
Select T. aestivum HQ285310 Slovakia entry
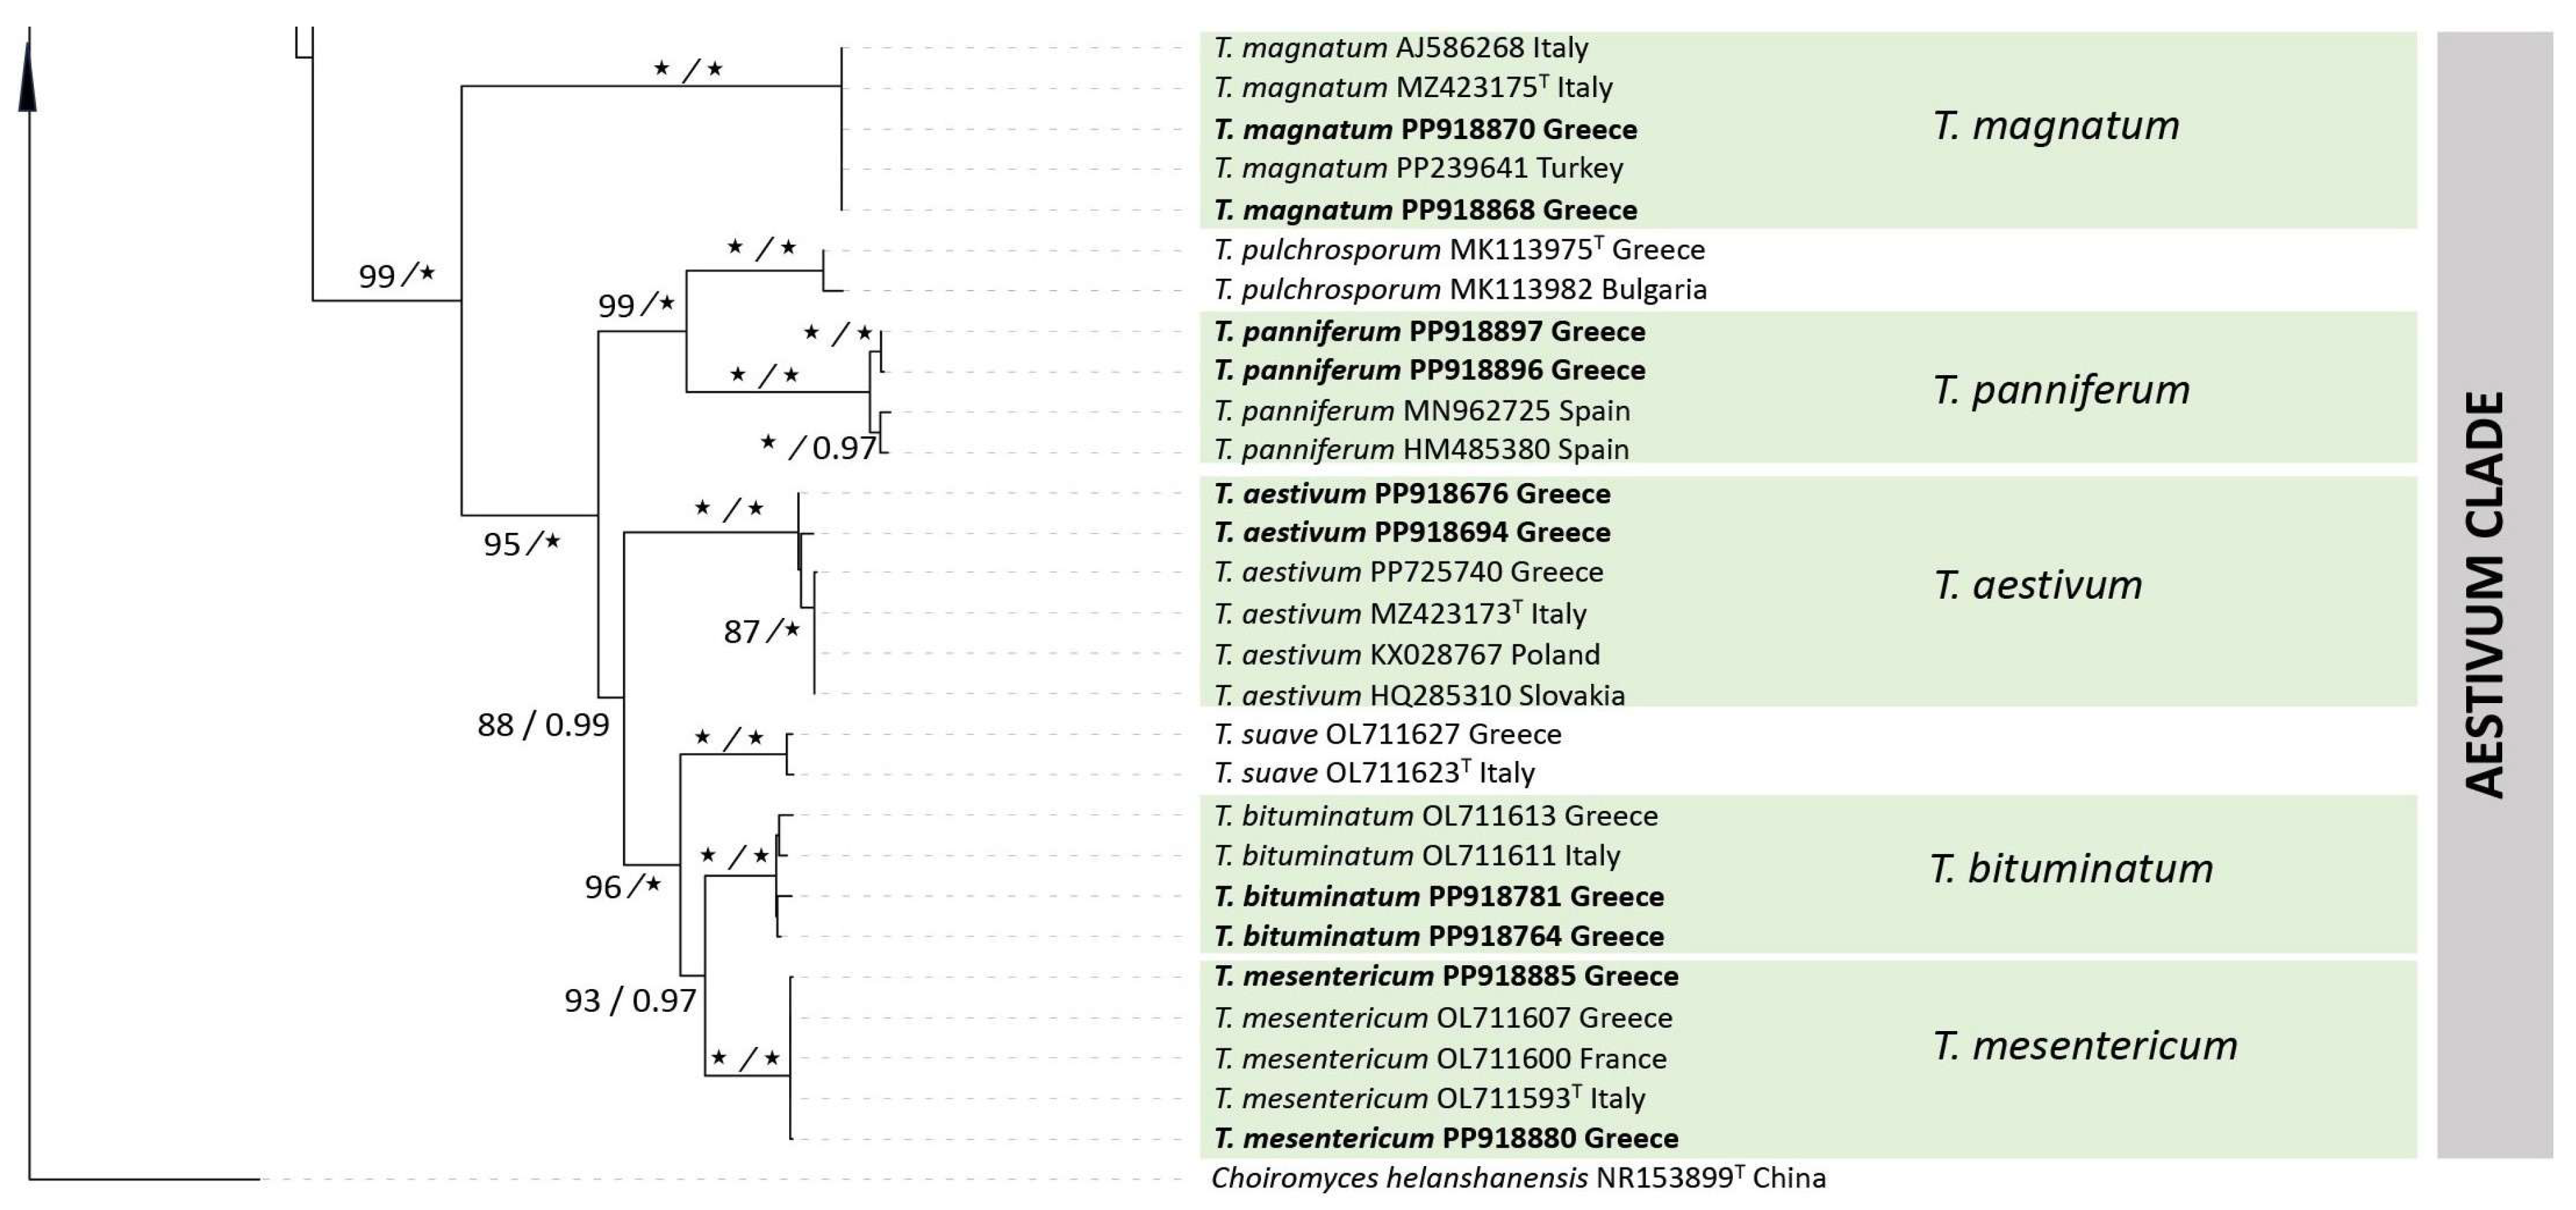coord(1419,696)
